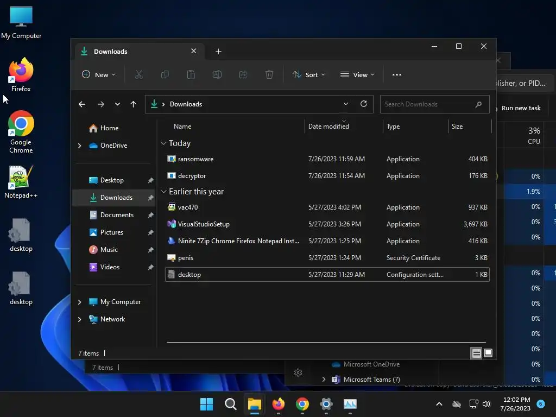The image size is (556, 417).
Task: Select the VisualStudioSetup file icon
Action: tap(171, 224)
